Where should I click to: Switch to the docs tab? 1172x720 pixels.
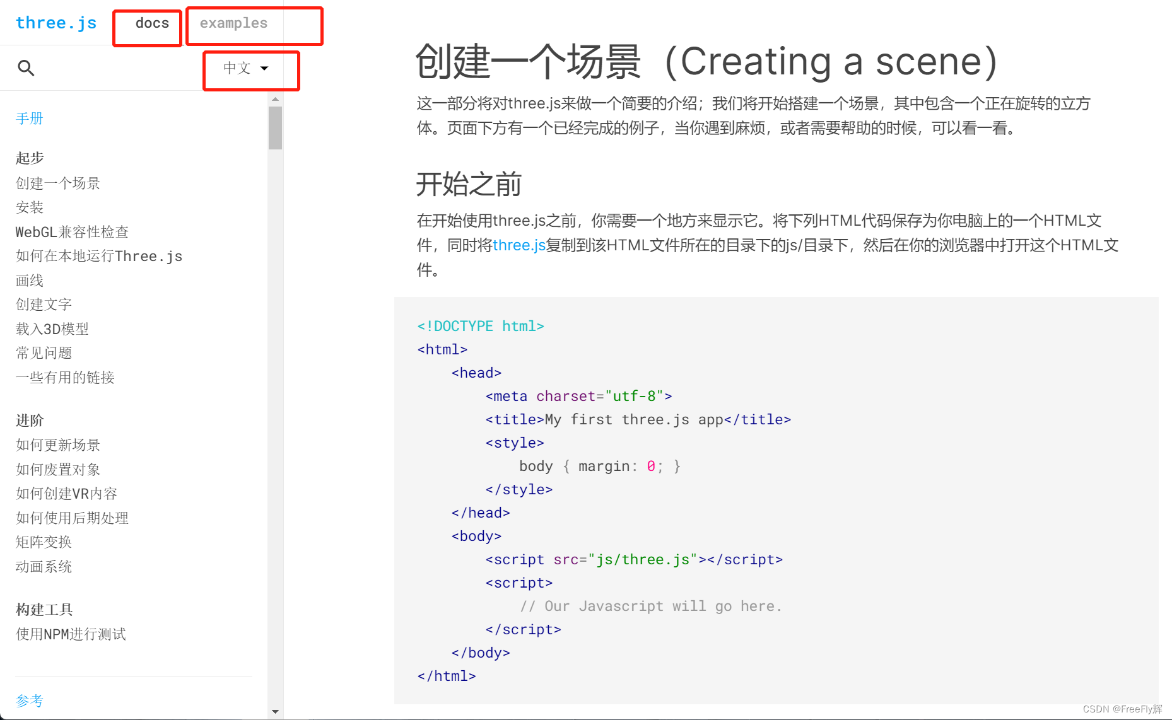tap(152, 23)
